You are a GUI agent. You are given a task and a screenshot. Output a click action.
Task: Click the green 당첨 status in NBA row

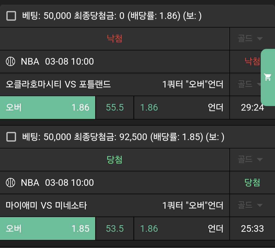pyautogui.click(x=252, y=182)
